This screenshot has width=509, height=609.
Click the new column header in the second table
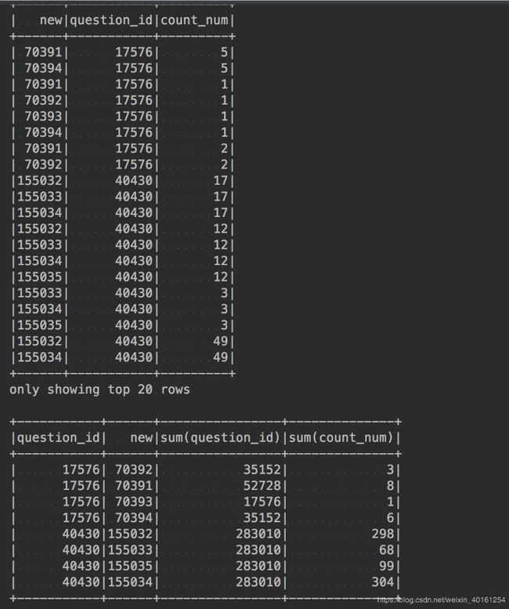click(142, 437)
